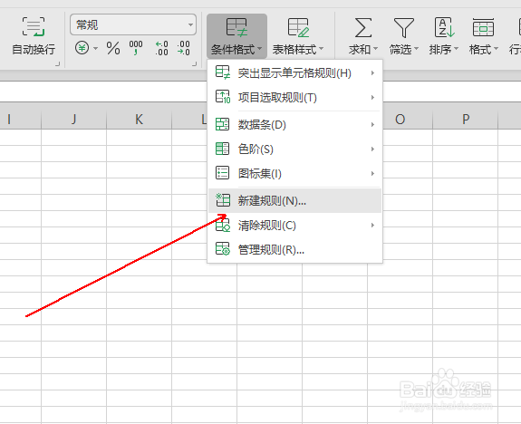Expand the 格式 dropdown arrow
This screenshot has width=521, height=424.
(x=496, y=49)
